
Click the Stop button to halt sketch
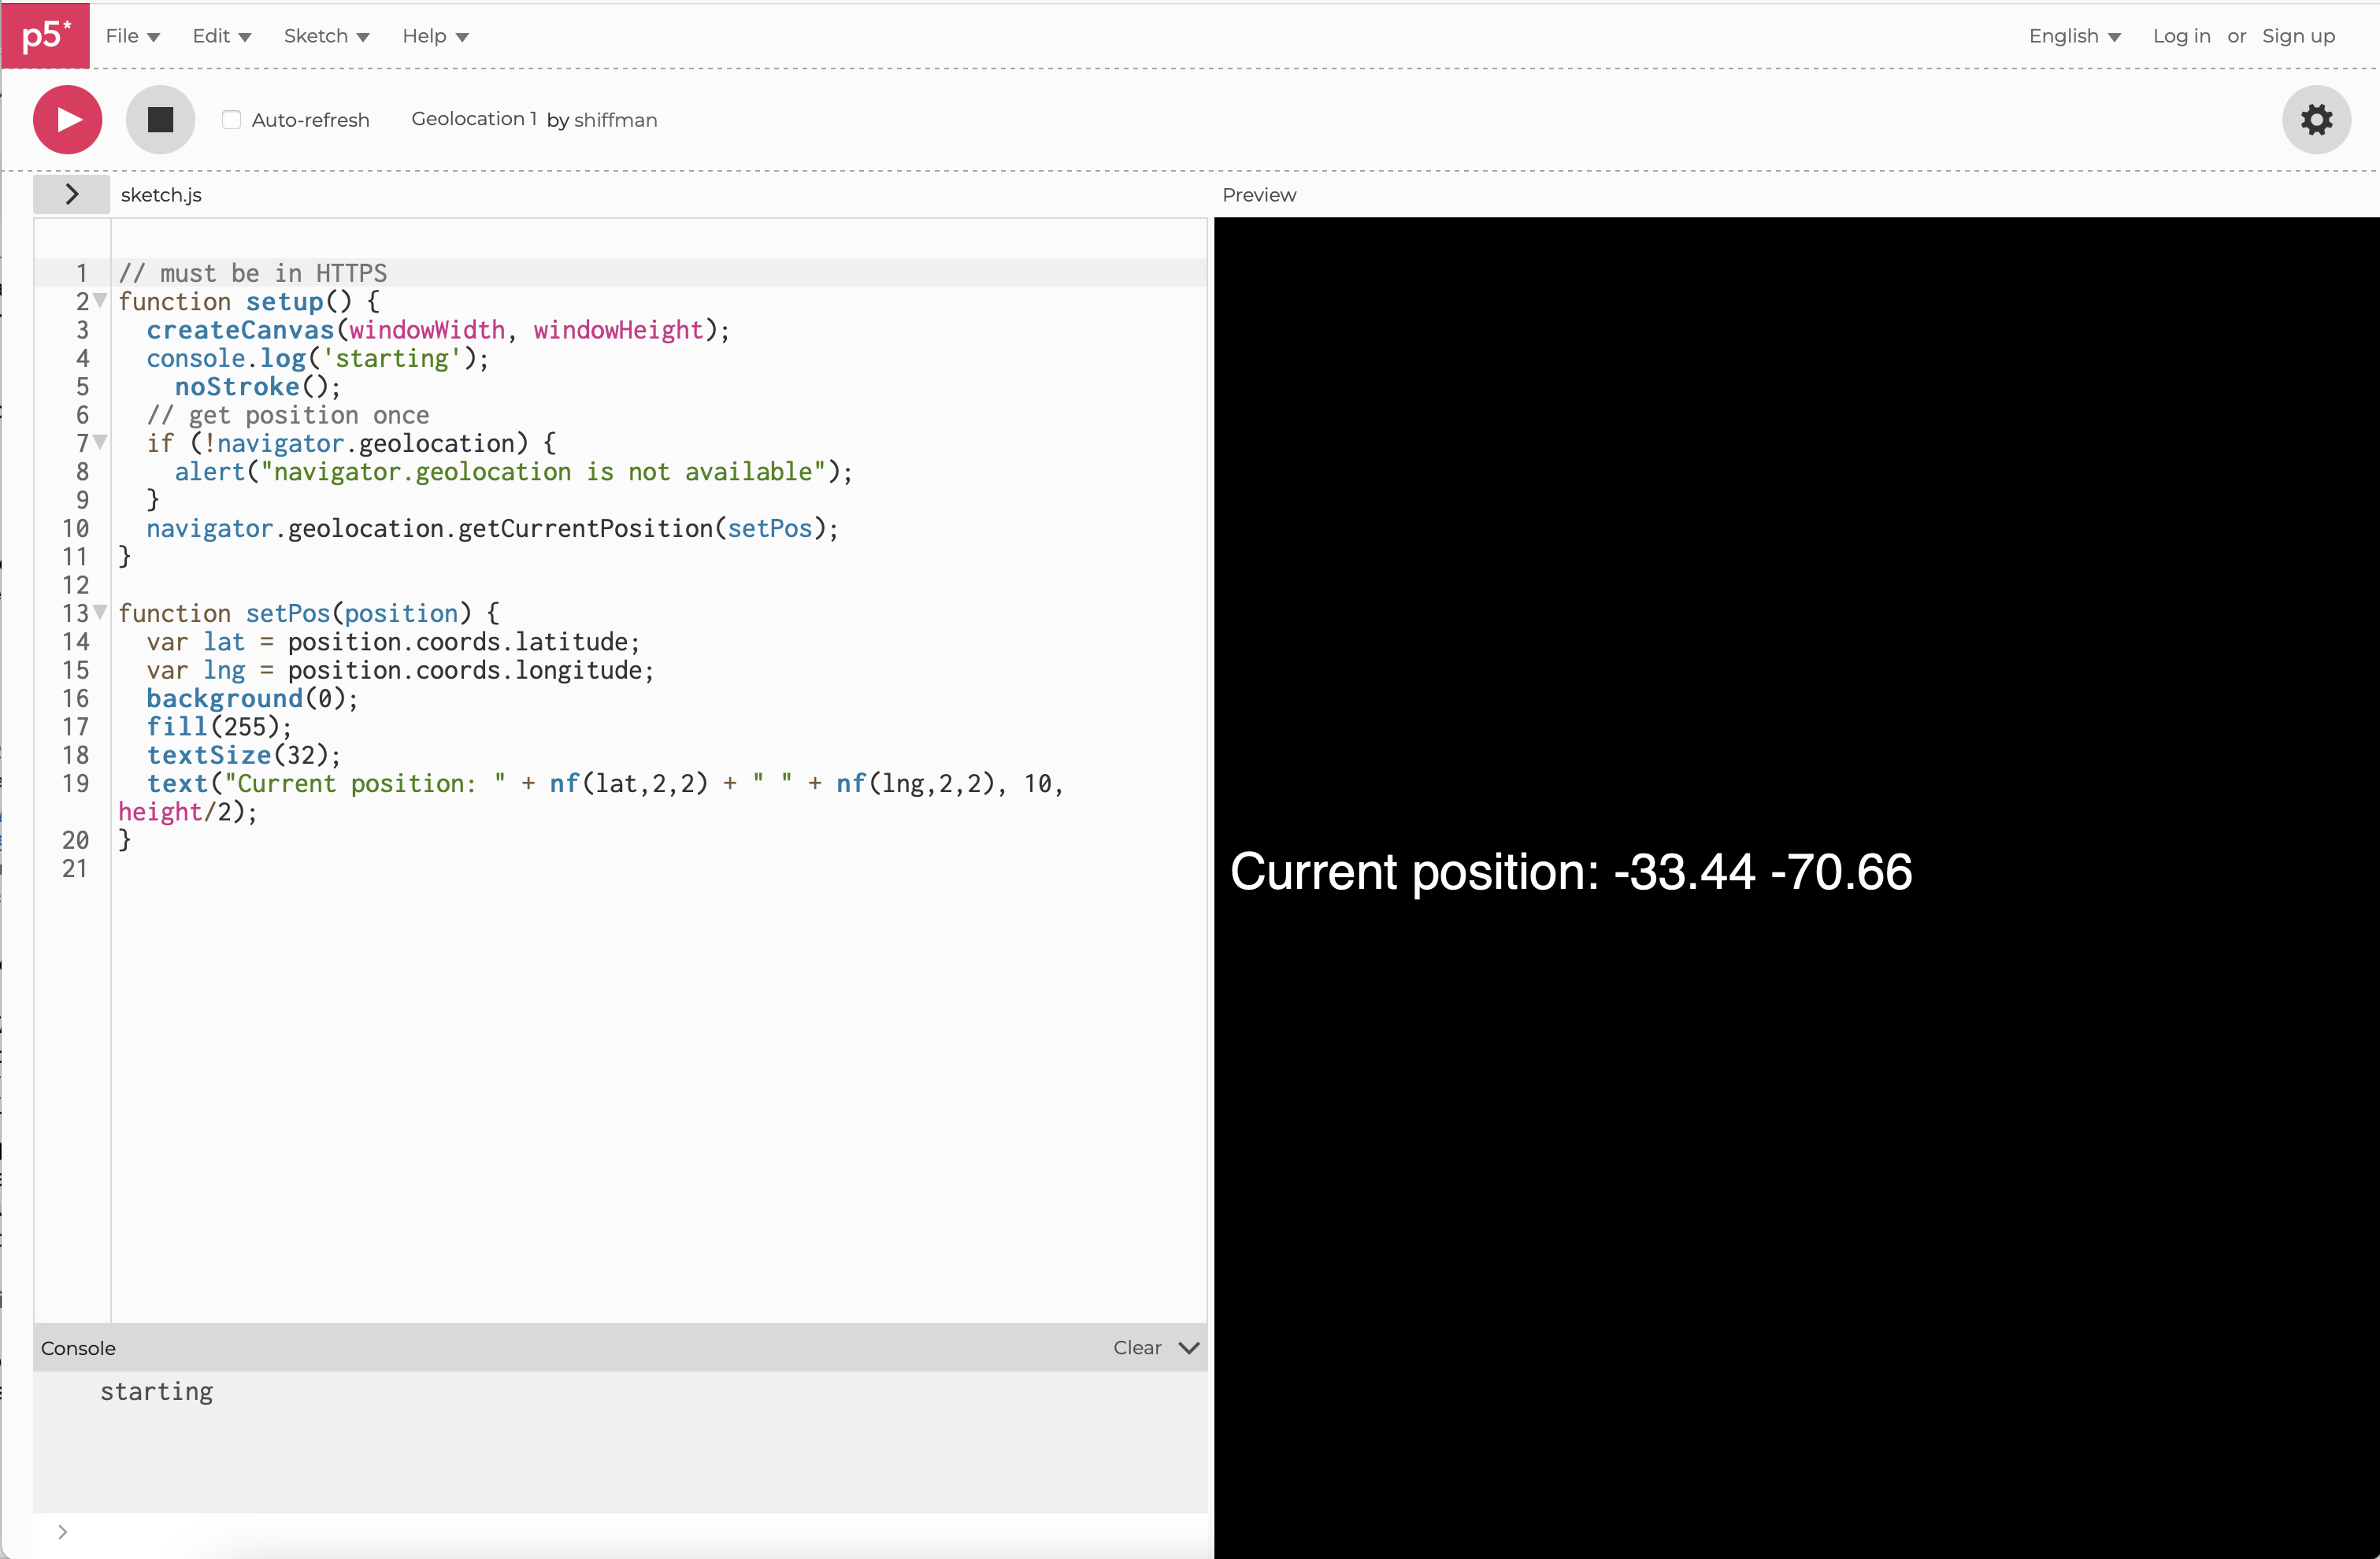point(157,118)
